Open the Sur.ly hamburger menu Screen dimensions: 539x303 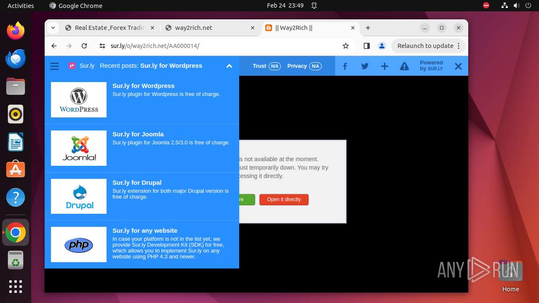[x=54, y=66]
